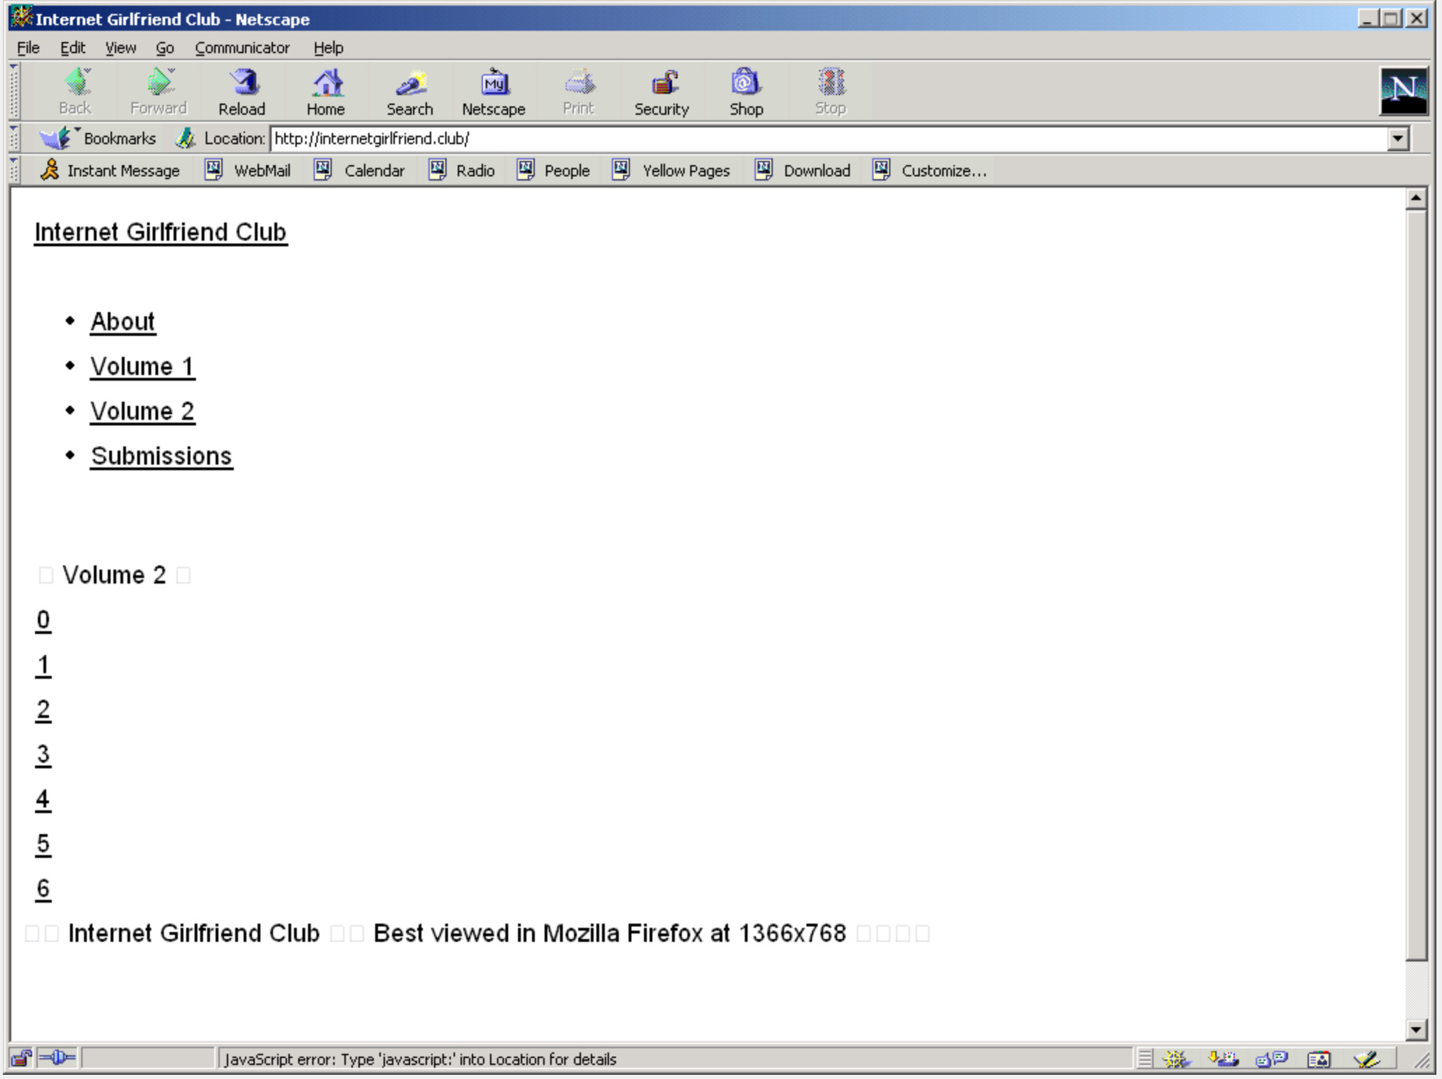Image resolution: width=1442 pixels, height=1079 pixels.
Task: Follow the Submissions link
Action: [x=161, y=456]
